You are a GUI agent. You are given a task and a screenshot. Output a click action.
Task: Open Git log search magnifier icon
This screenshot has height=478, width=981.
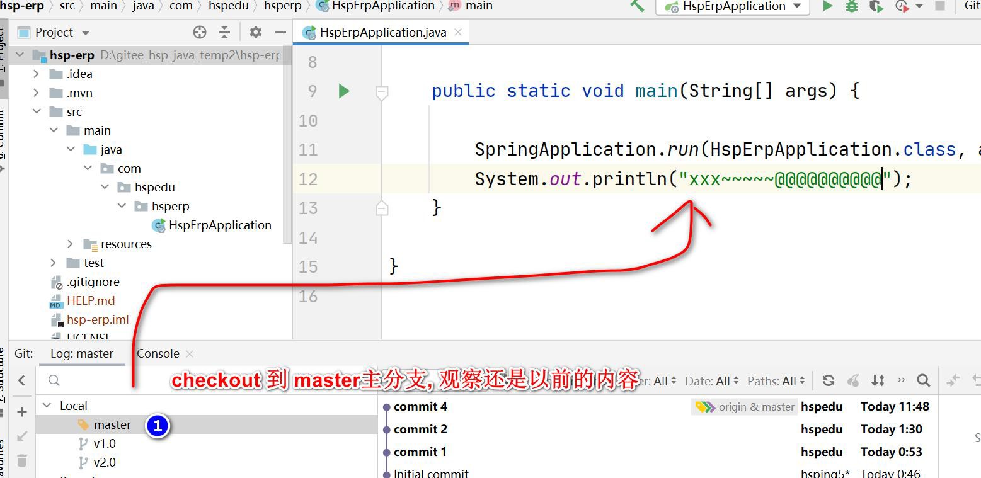tap(923, 380)
